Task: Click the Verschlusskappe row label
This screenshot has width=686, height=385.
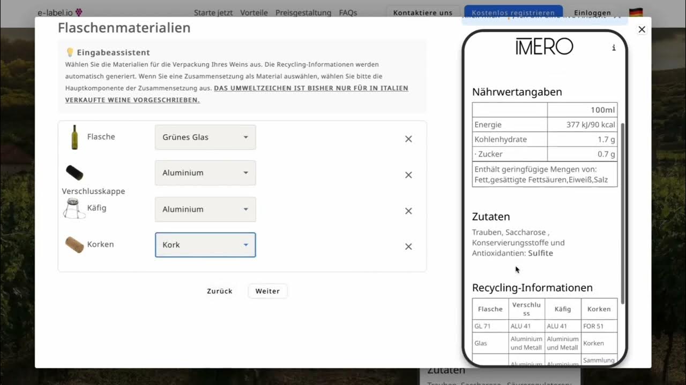Action: (93, 191)
